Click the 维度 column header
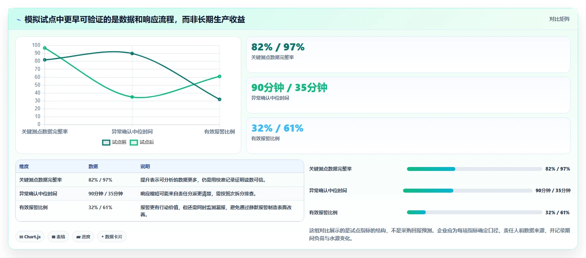Image resolution: width=586 pixels, height=258 pixels. [24, 167]
